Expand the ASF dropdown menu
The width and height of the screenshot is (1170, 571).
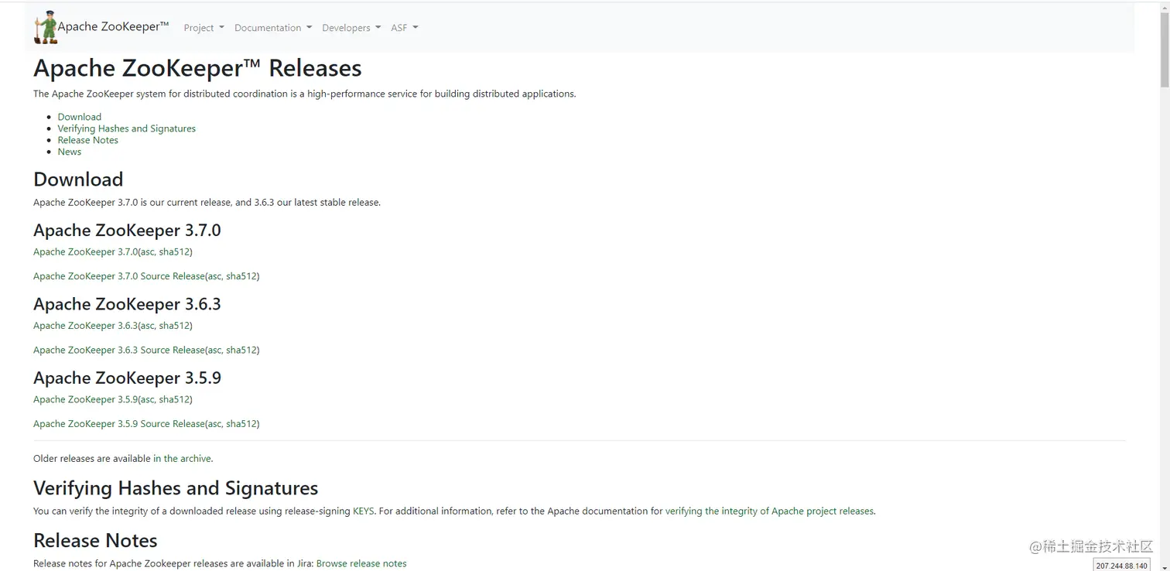(404, 28)
